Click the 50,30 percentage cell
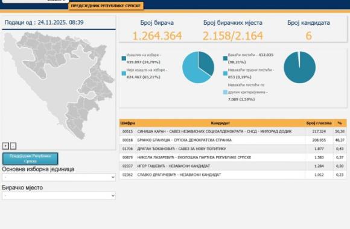 click(340, 131)
